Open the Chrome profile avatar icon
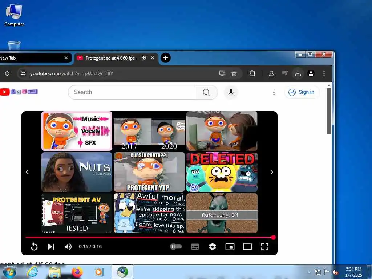 tap(311, 73)
